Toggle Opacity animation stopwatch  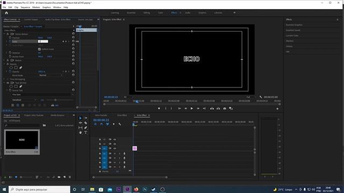pos(10,71)
